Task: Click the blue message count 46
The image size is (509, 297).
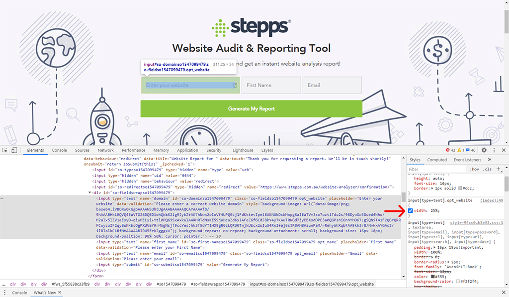Action: click(x=471, y=150)
